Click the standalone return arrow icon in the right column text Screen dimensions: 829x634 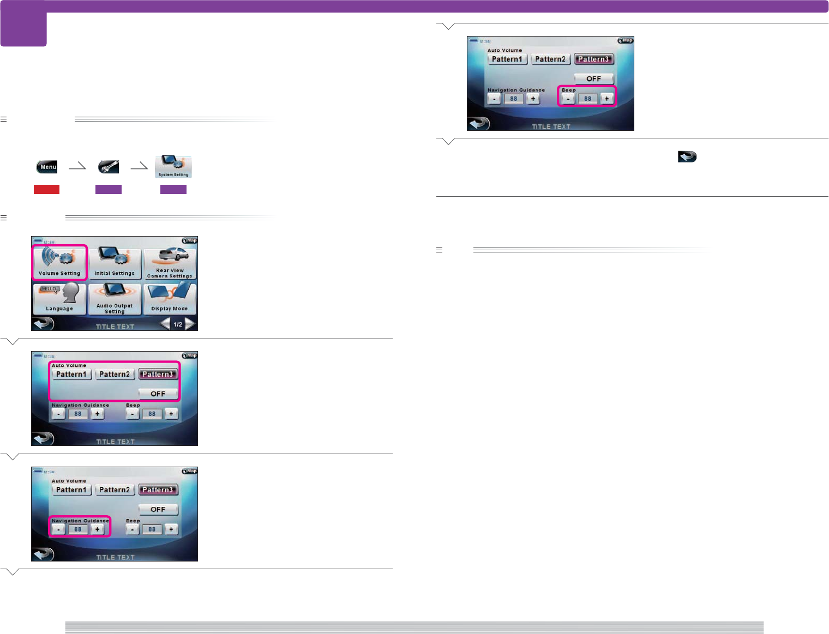(x=687, y=157)
